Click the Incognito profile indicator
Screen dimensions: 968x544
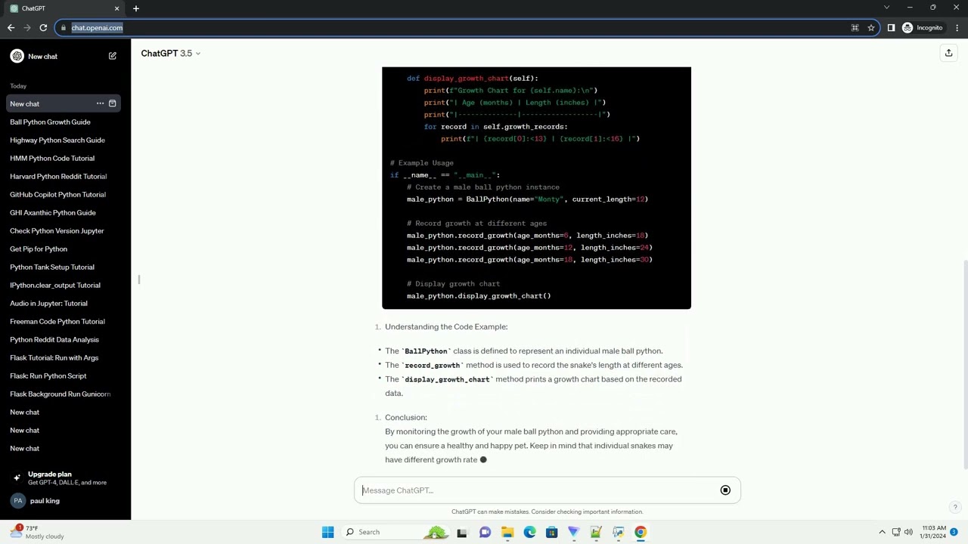click(x=923, y=28)
